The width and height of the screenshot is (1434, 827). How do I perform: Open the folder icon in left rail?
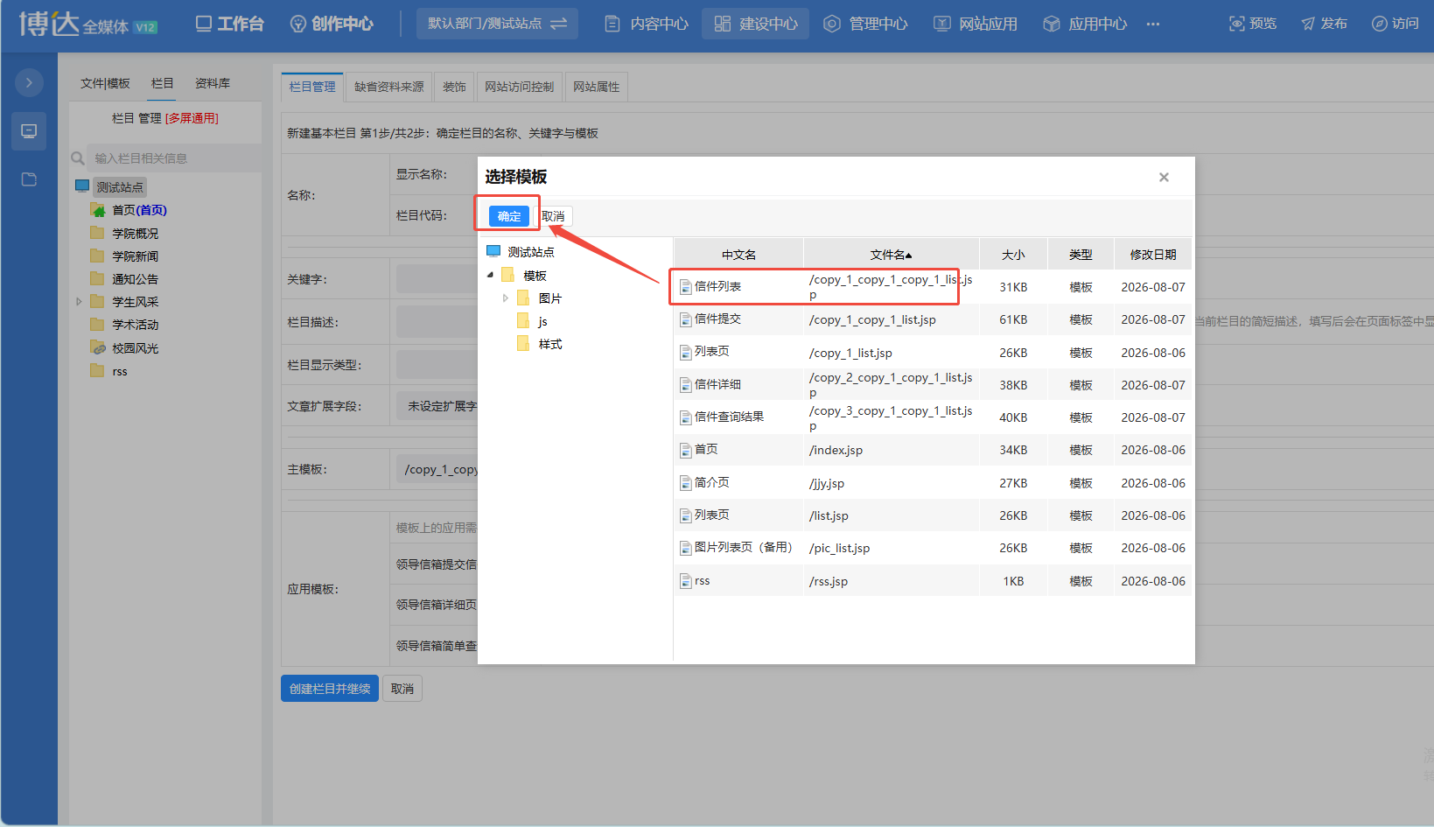pyautogui.click(x=29, y=179)
